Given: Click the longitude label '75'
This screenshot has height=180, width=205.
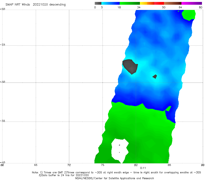Looking at the screenshot, I should point(102,165).
